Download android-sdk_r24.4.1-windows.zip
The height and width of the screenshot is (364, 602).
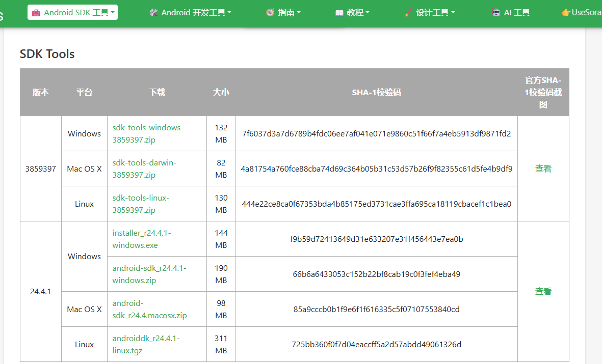(x=149, y=274)
